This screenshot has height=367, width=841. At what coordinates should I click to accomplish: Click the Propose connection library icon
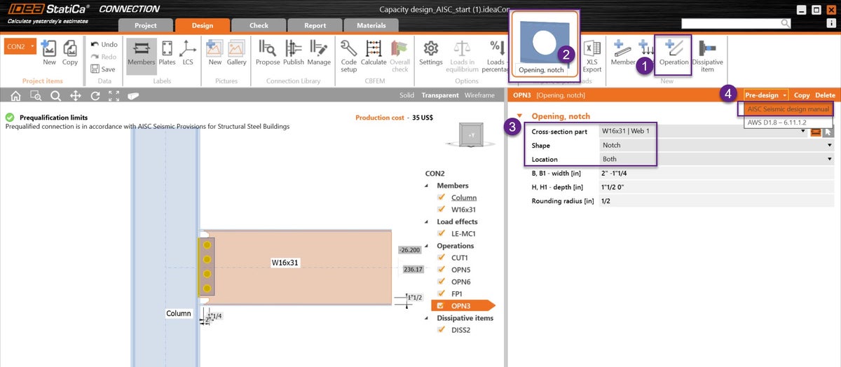pyautogui.click(x=268, y=49)
